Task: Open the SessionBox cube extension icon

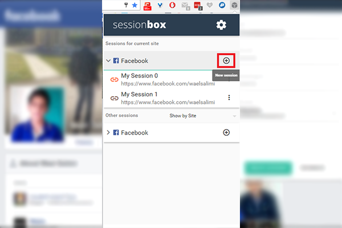Action: coord(234,5)
